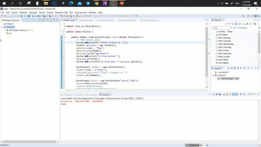The width and height of the screenshot is (261, 147).
Task: Click the search magnifier icon at top right
Action: [x=243, y=16]
